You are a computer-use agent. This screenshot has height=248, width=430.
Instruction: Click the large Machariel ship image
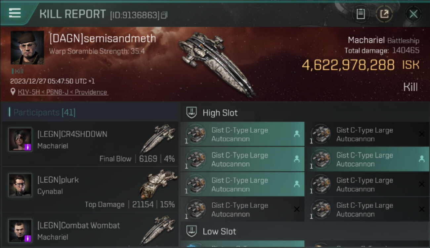(x=217, y=64)
